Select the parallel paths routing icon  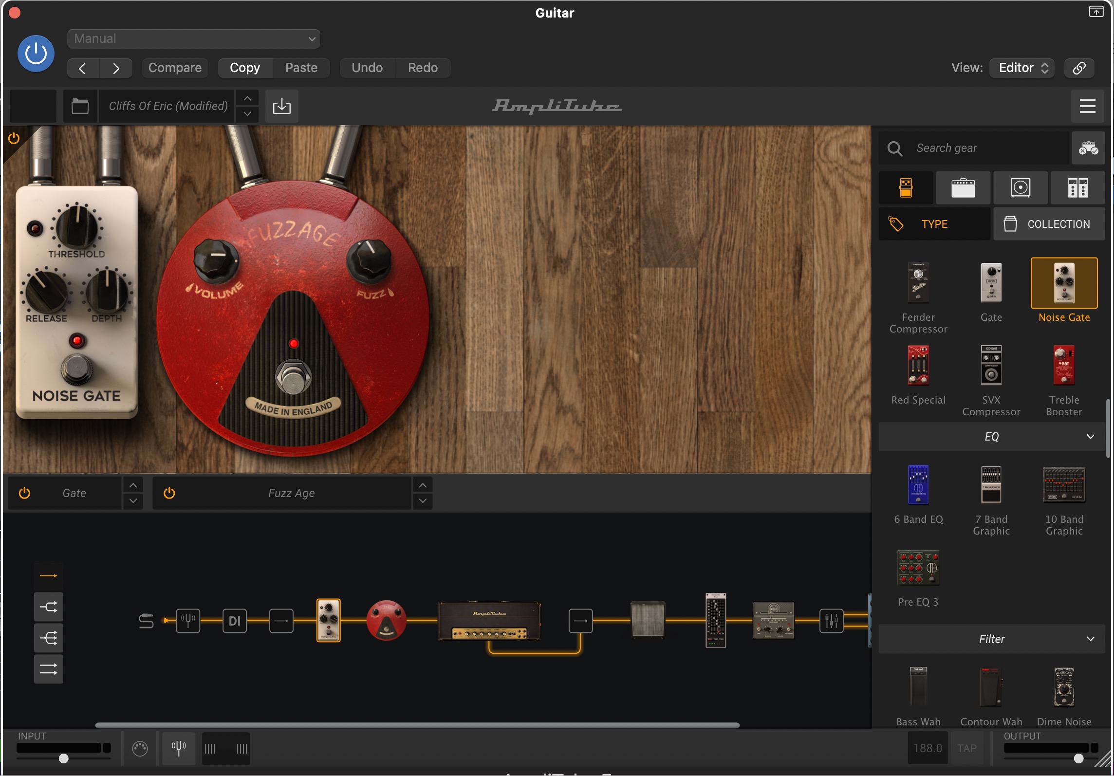48,669
